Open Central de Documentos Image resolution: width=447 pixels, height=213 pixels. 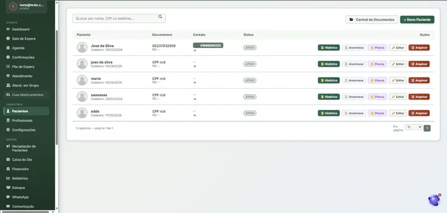click(372, 20)
